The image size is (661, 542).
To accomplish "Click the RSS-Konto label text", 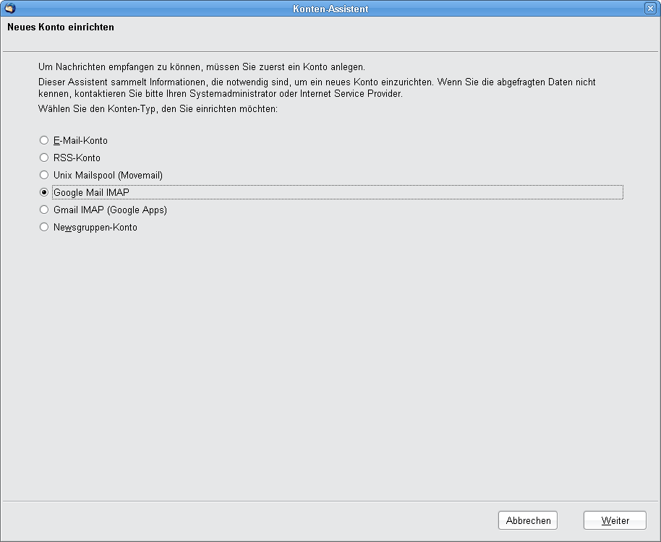I will tap(77, 158).
